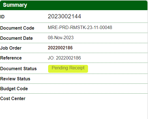Click the Review Status label

(15, 79)
